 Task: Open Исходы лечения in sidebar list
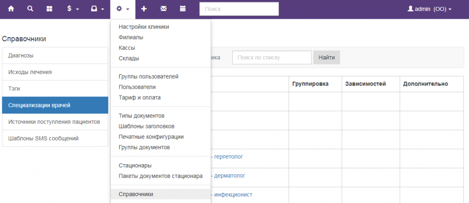tap(55, 72)
